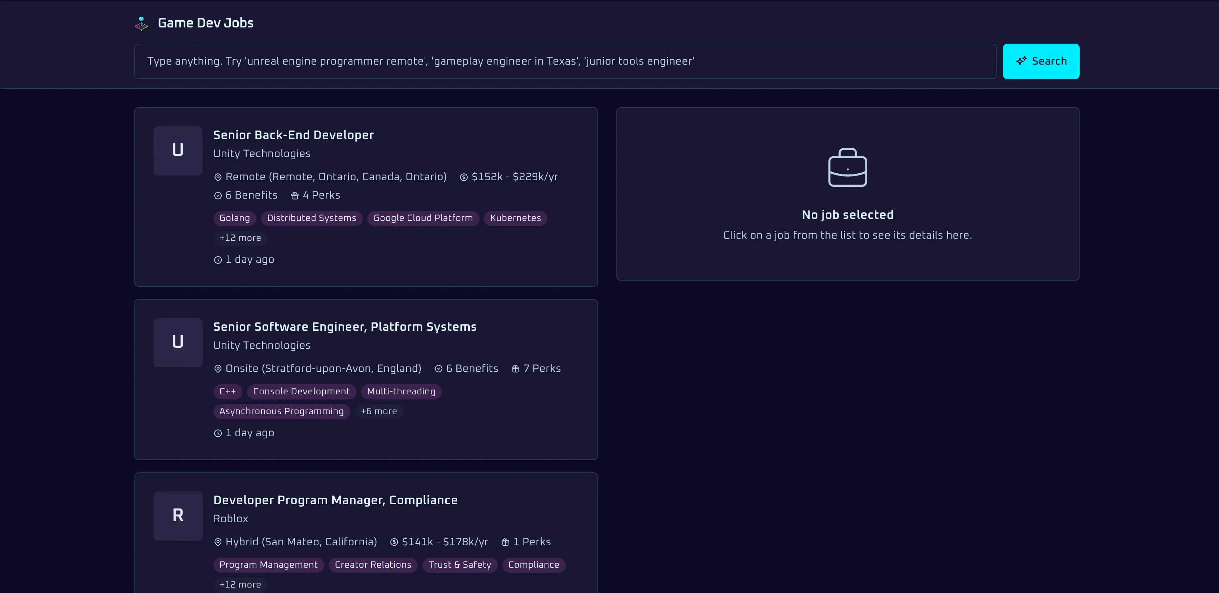The height and width of the screenshot is (593, 1219).
Task: Open Senior Back-End Developer job title
Action: [294, 135]
